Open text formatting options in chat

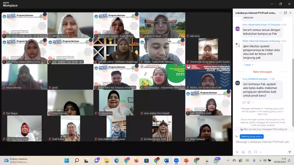(237, 152)
